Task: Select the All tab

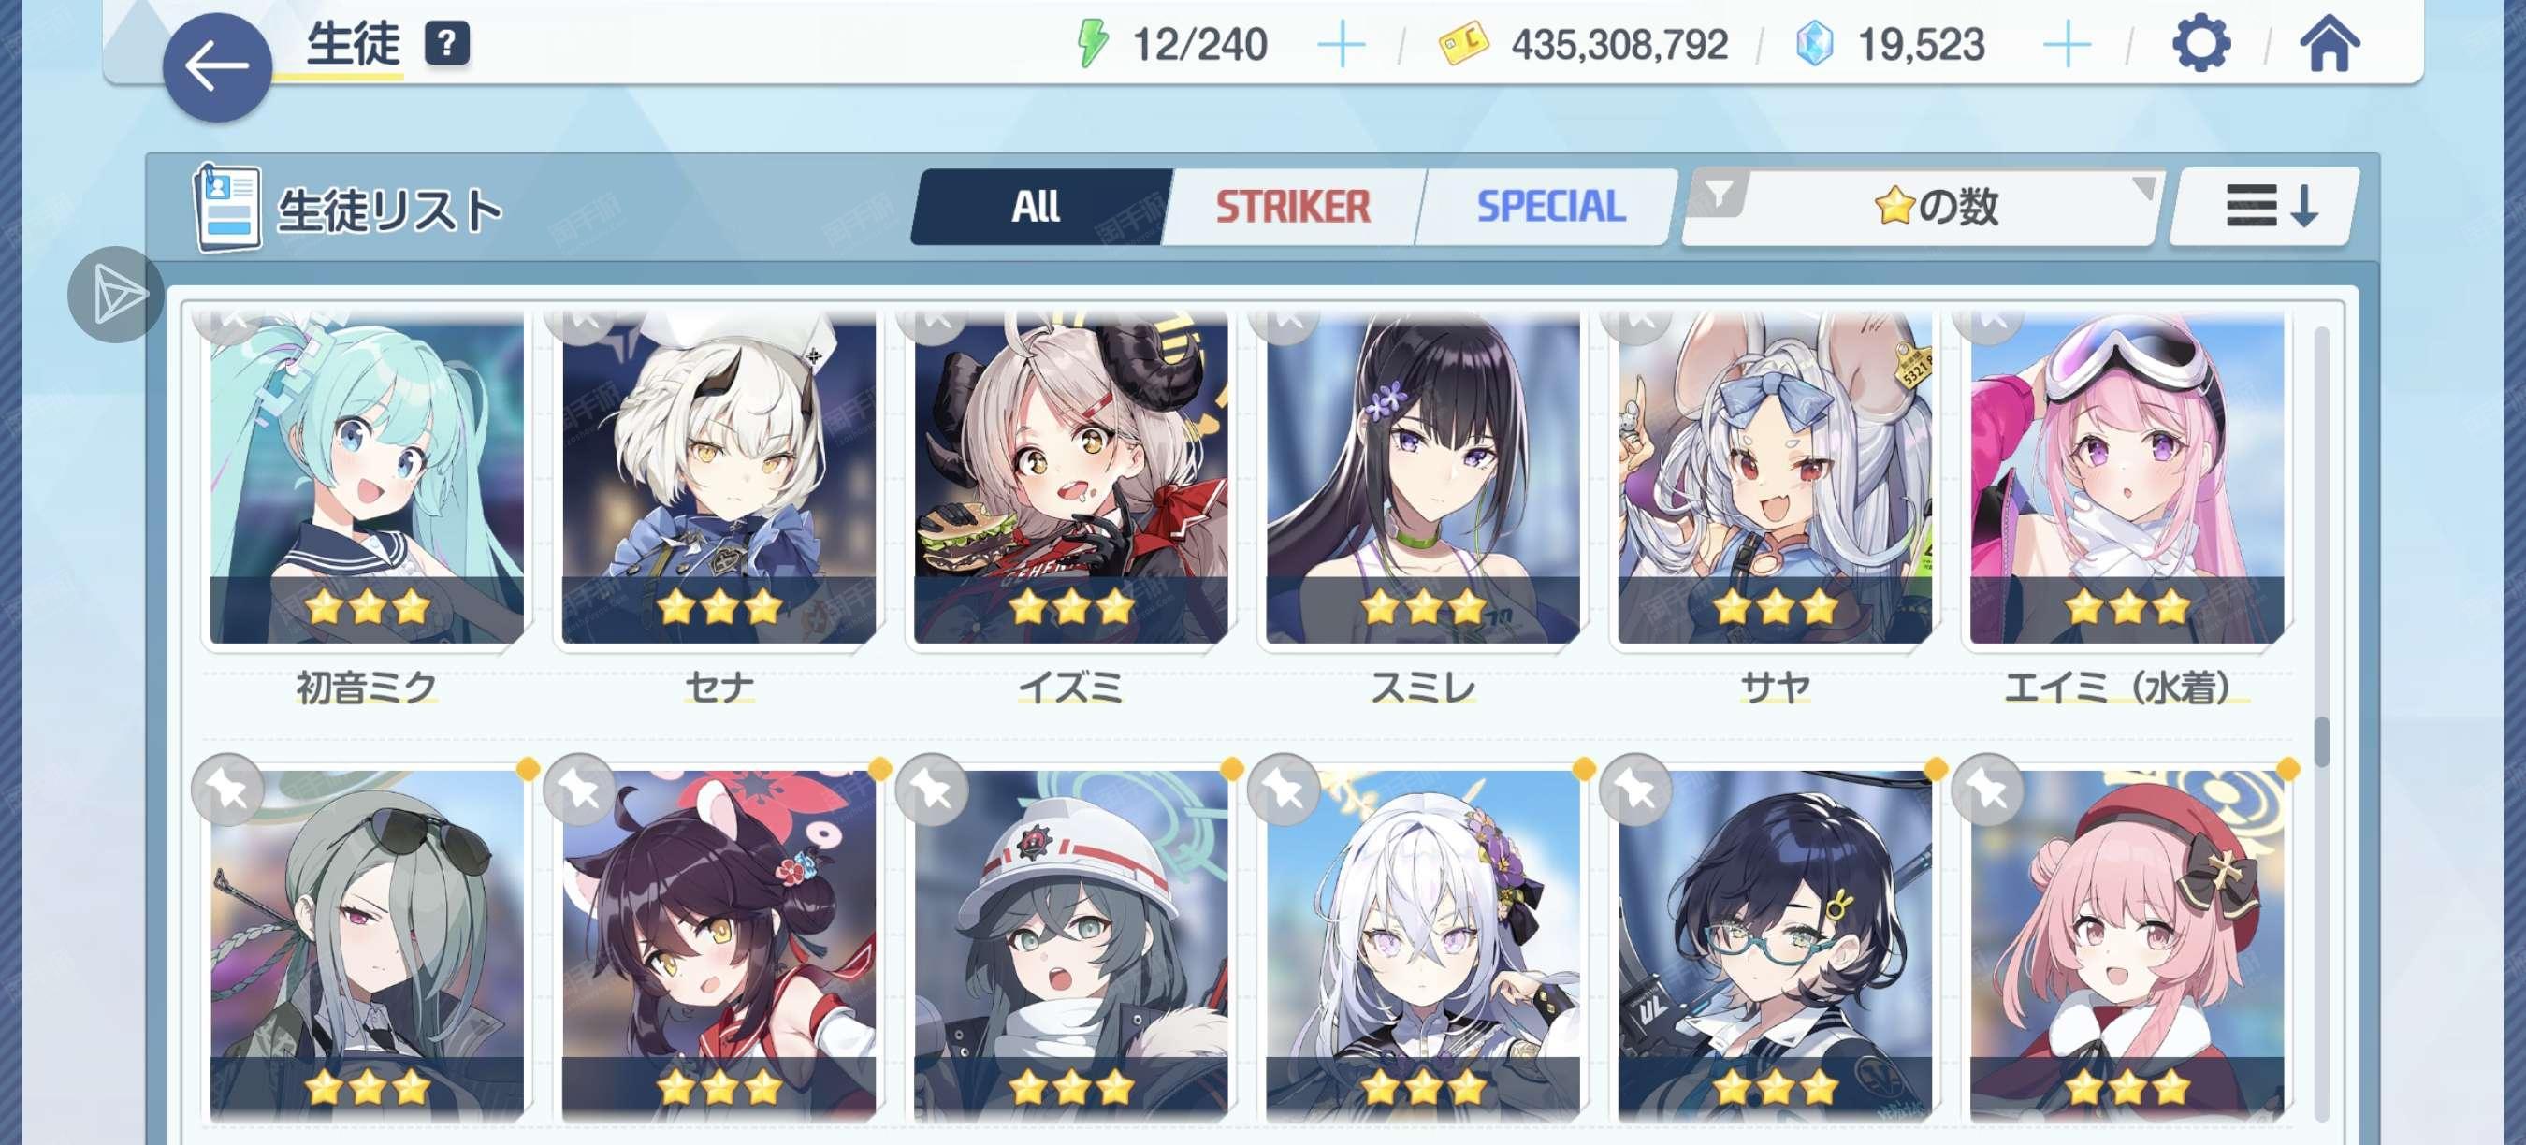Action: (x=1038, y=206)
